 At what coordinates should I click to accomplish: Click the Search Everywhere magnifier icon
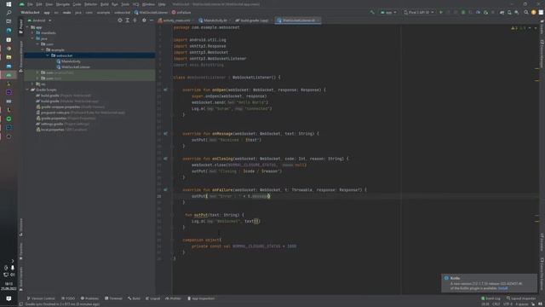[526, 12]
